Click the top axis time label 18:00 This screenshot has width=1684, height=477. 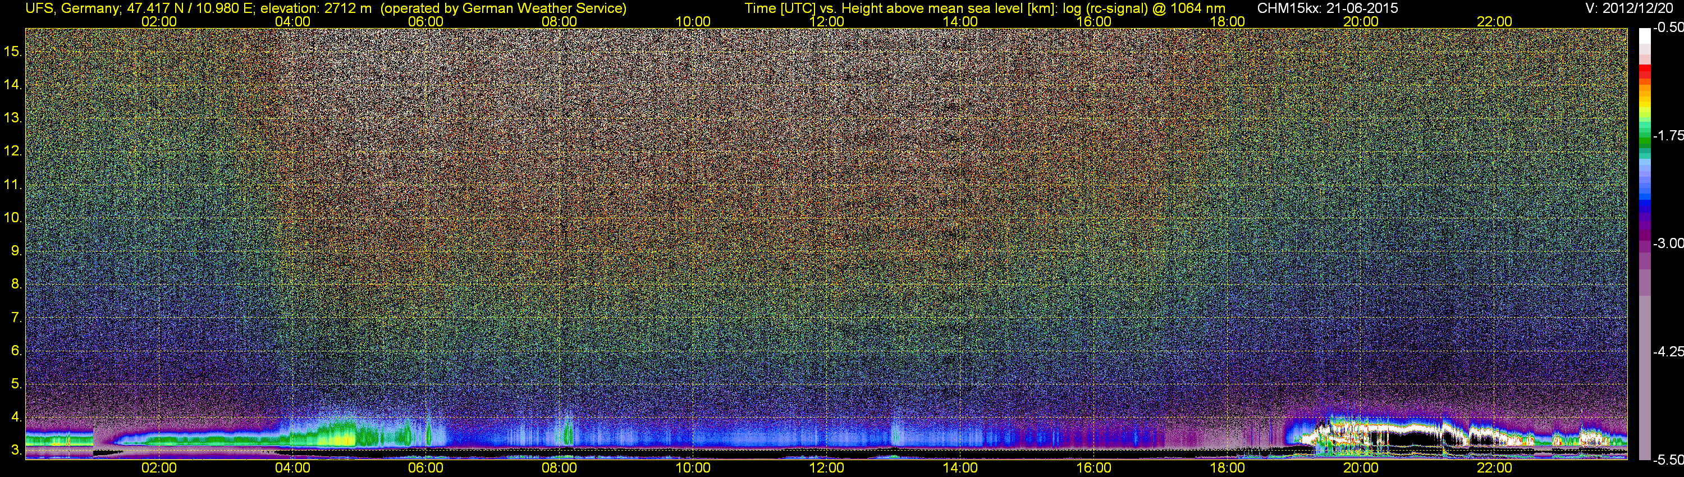click(x=1227, y=21)
